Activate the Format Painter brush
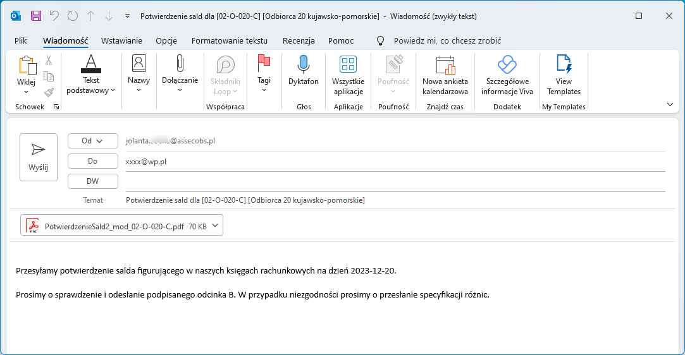This screenshot has width=685, height=355. (49, 92)
